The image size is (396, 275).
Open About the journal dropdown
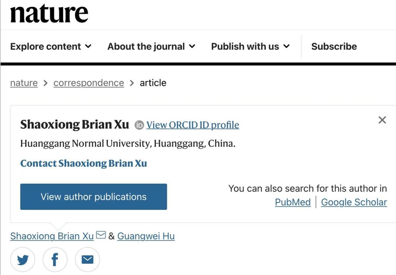[x=151, y=46]
